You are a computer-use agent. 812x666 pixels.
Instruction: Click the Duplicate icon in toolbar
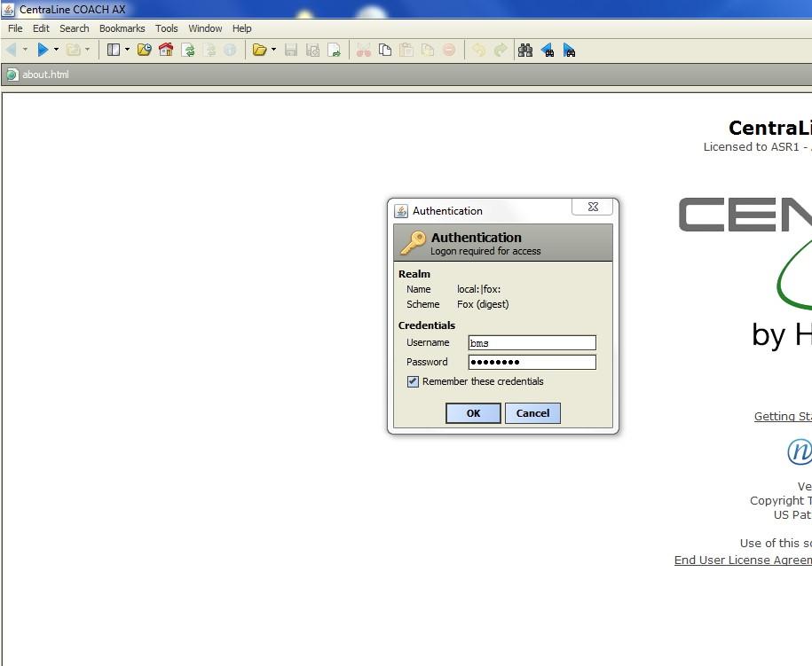coord(428,51)
